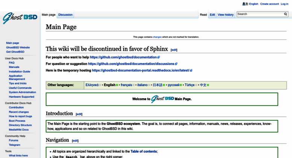This screenshot has height=158, width=292.
Task: Click Create account link
Action: [269, 4]
